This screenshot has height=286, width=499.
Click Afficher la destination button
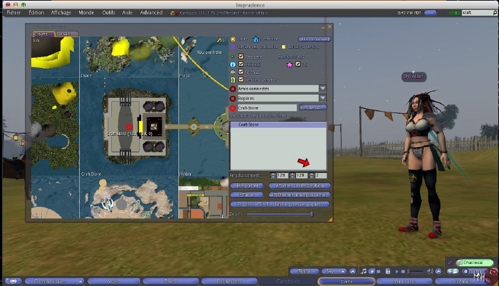point(299,186)
